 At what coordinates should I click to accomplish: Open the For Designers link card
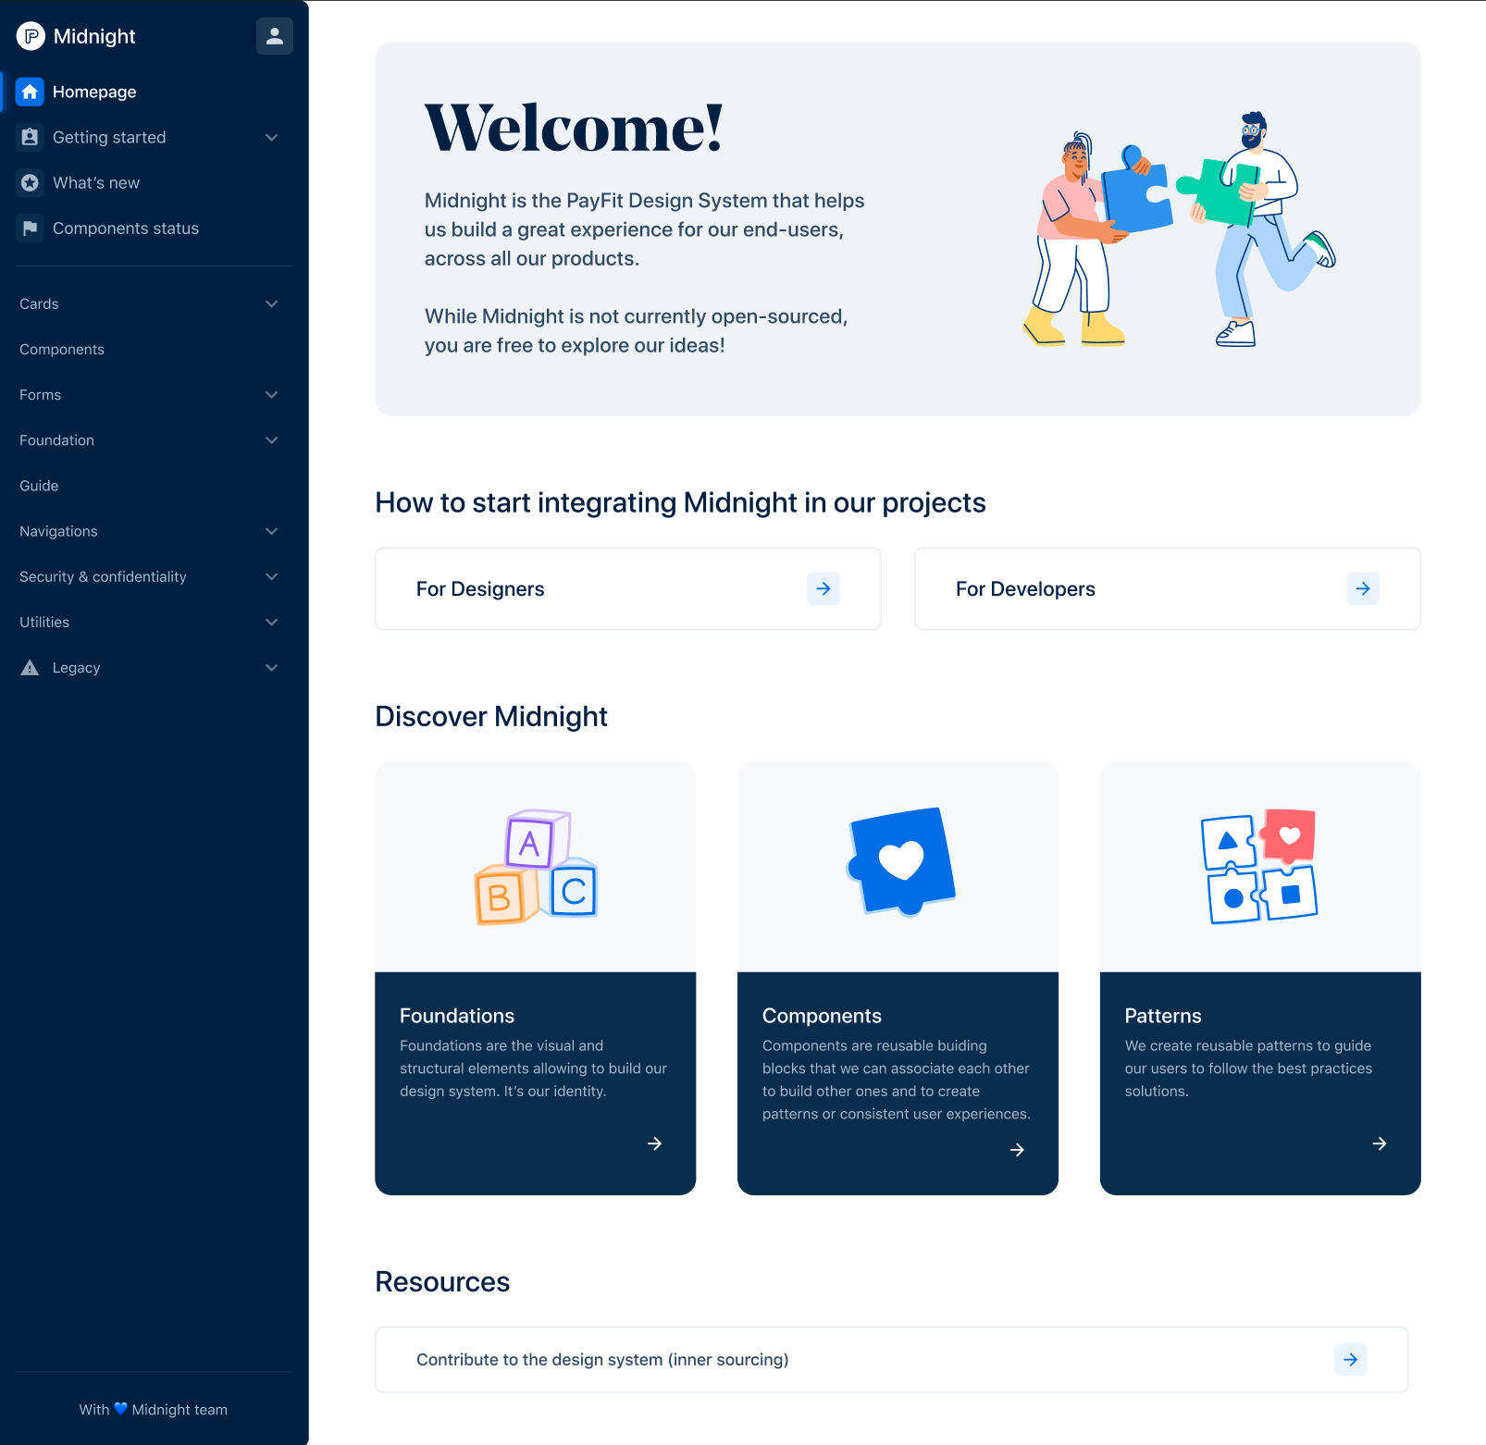[x=628, y=588]
